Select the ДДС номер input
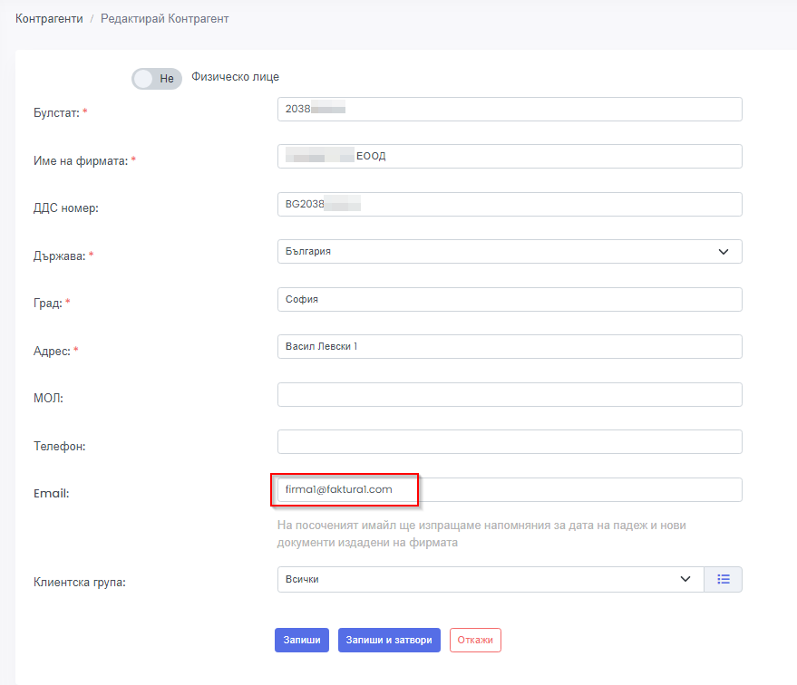This screenshot has height=685, width=797. coord(510,205)
